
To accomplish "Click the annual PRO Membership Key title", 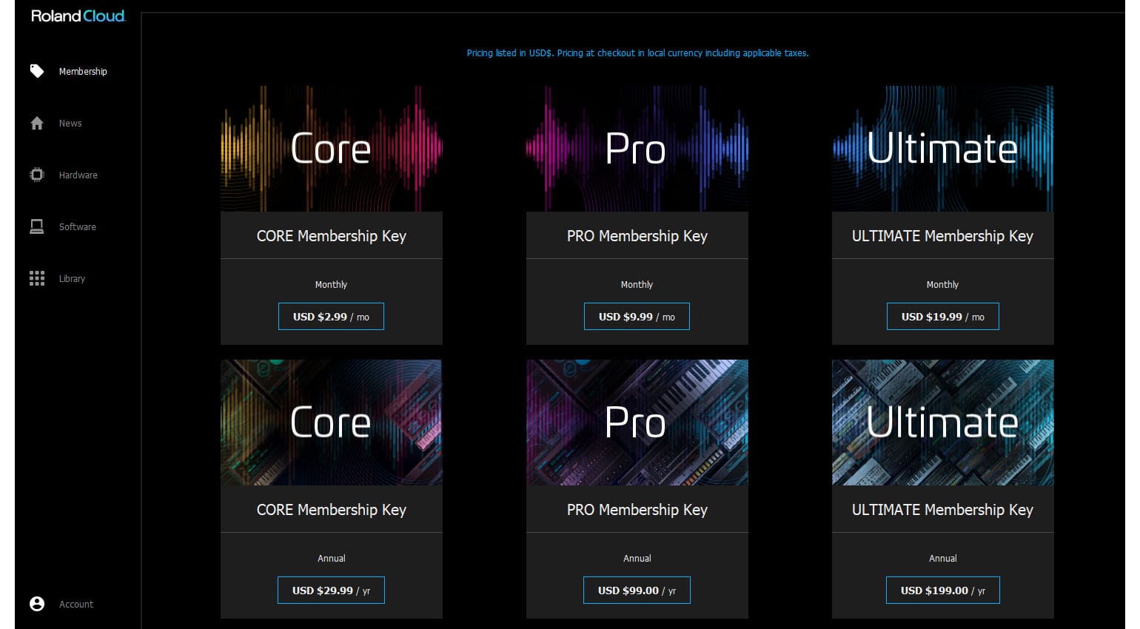I will click(x=637, y=510).
